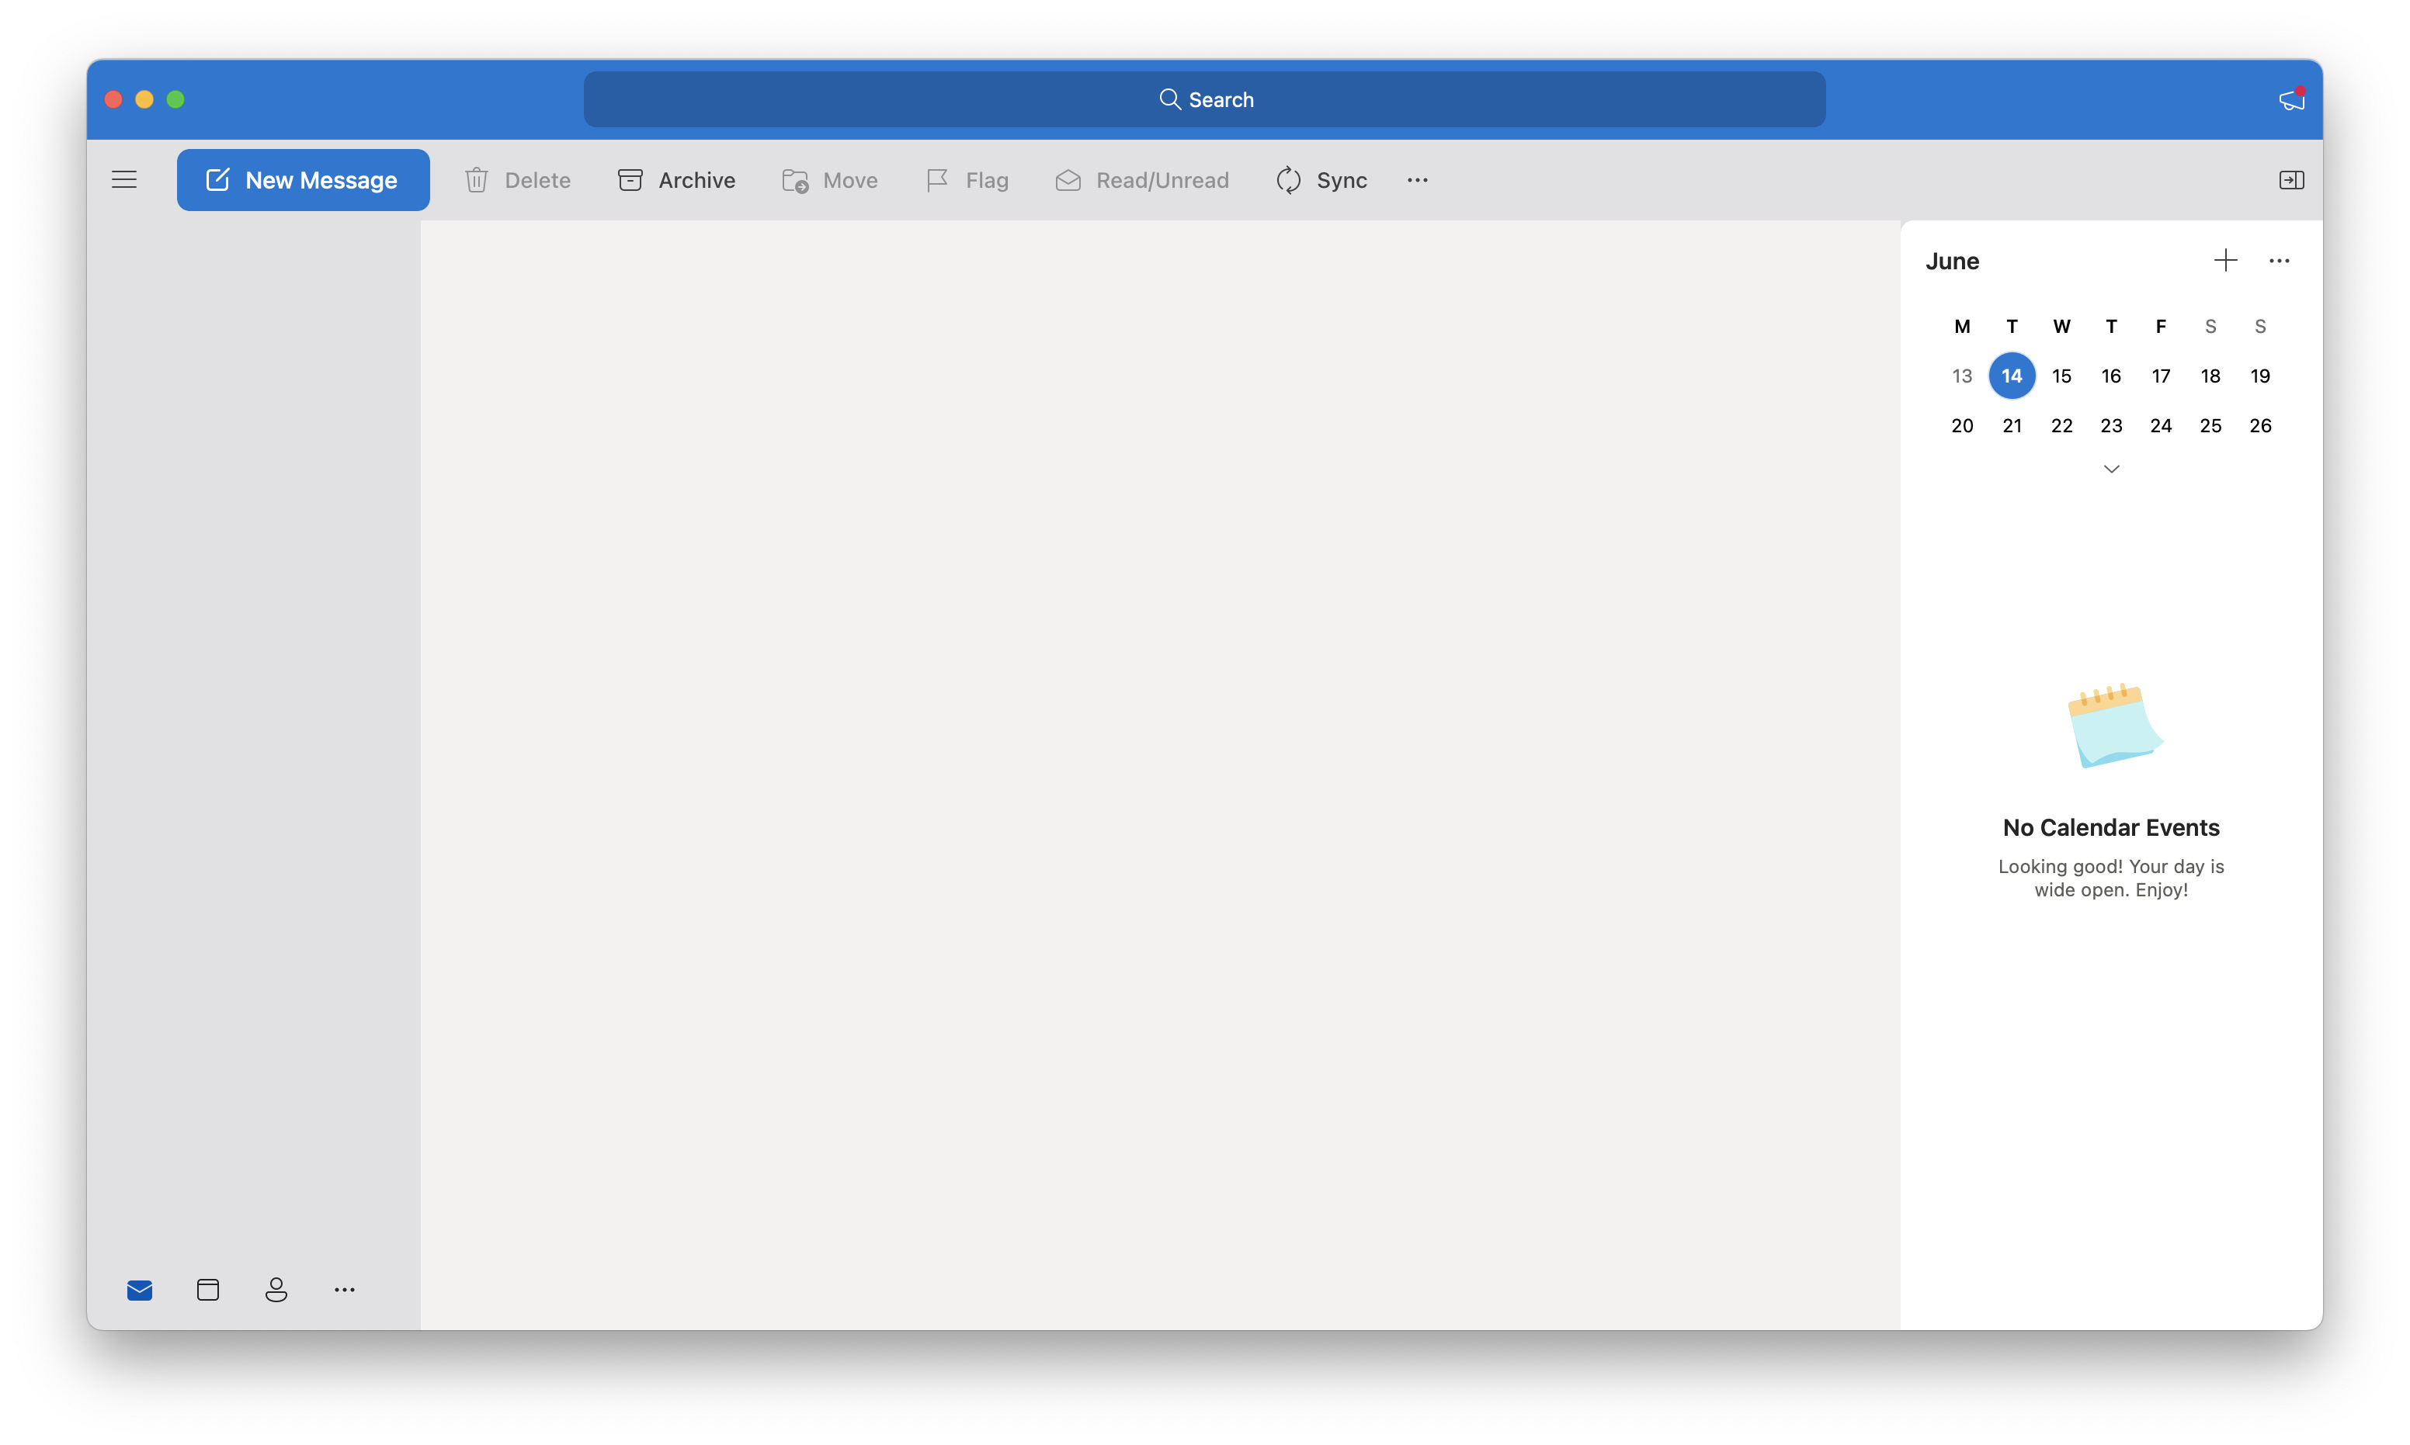
Task: Toggle the hamburger sidebar menu
Action: tap(123, 179)
